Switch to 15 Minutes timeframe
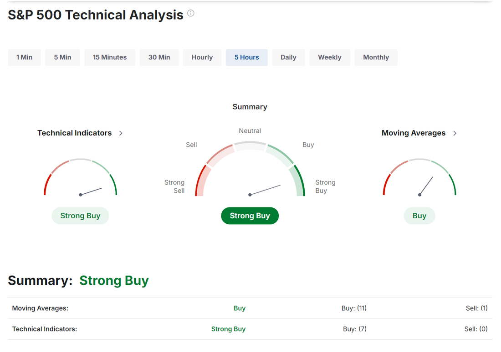The width and height of the screenshot is (501, 352). point(110,57)
